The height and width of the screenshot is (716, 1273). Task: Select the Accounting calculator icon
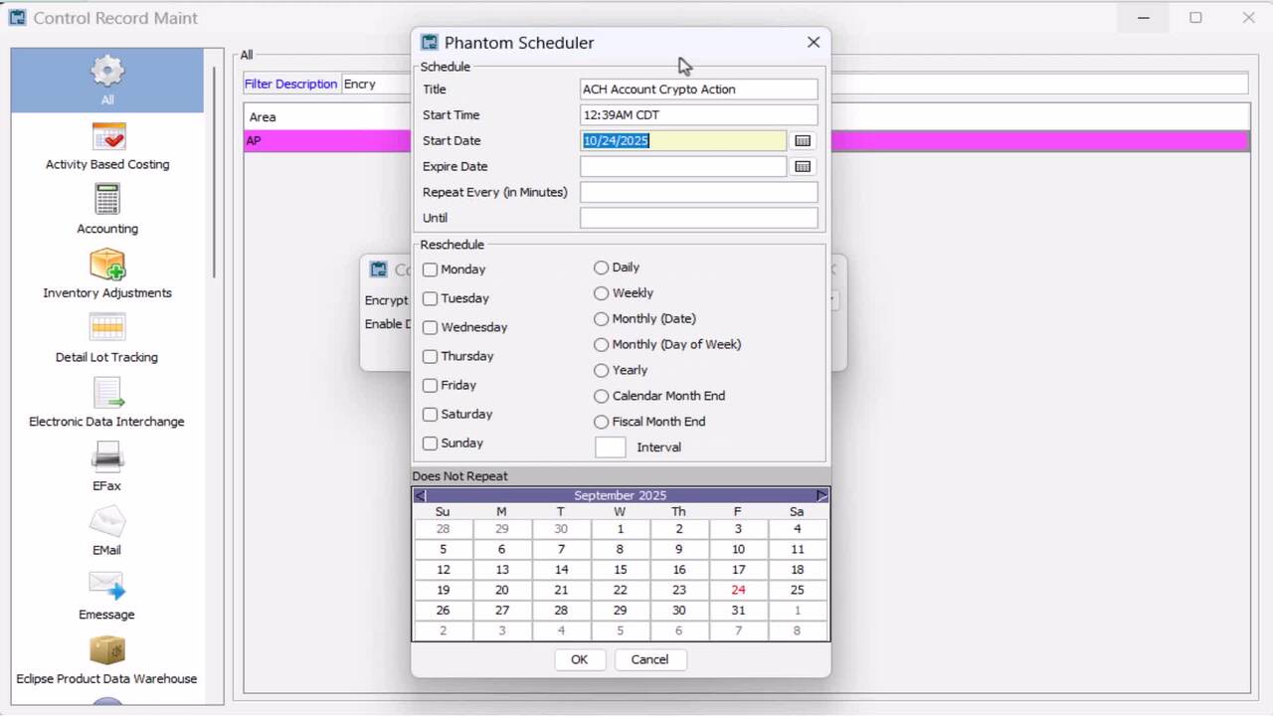(107, 201)
